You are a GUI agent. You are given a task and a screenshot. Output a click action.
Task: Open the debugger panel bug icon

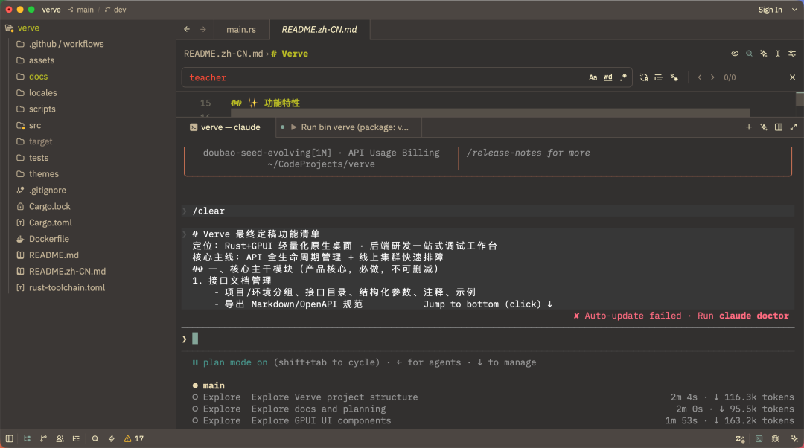coord(775,439)
